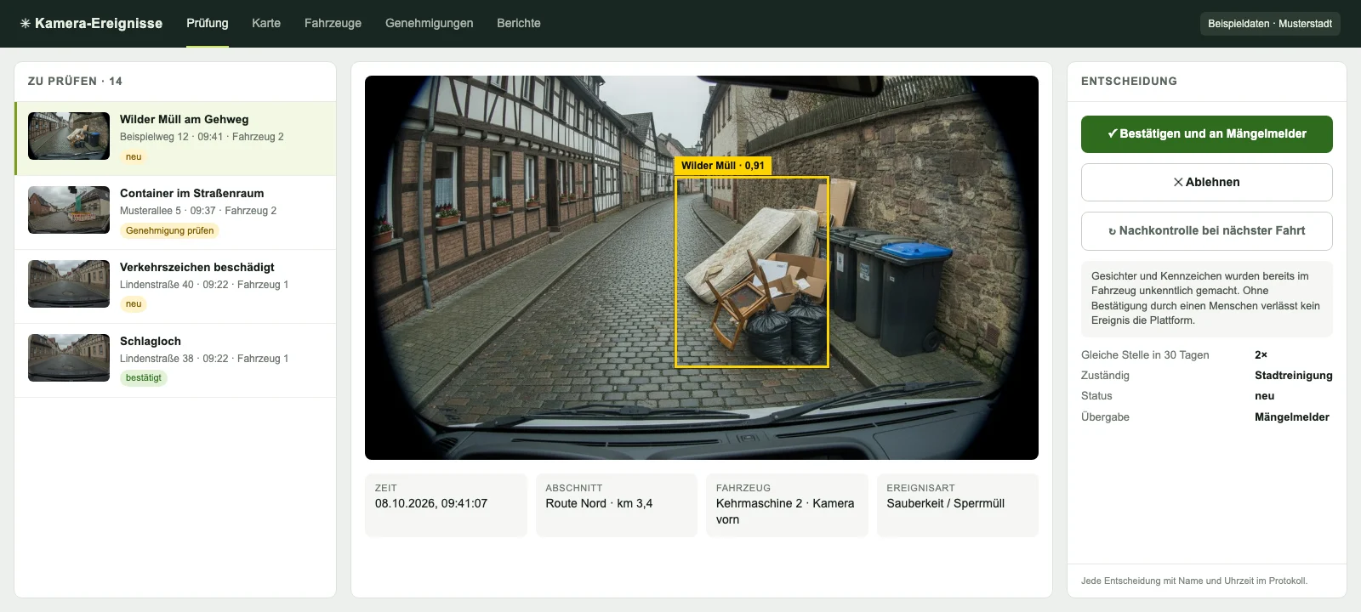The height and width of the screenshot is (612, 1361).
Task: Select thumbnail of Wilder Müll am Gehweg
Action: (69, 136)
